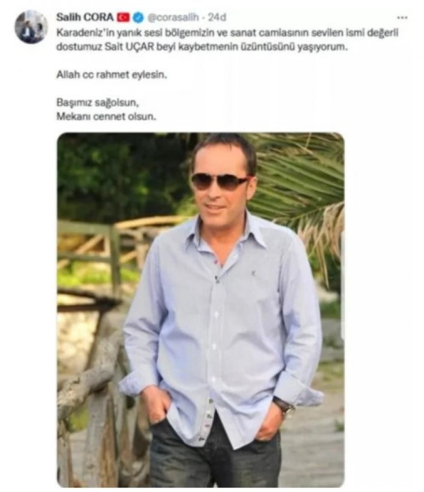Open Salih CORA's profile avatar
The width and height of the screenshot is (424, 492).
[31, 27]
